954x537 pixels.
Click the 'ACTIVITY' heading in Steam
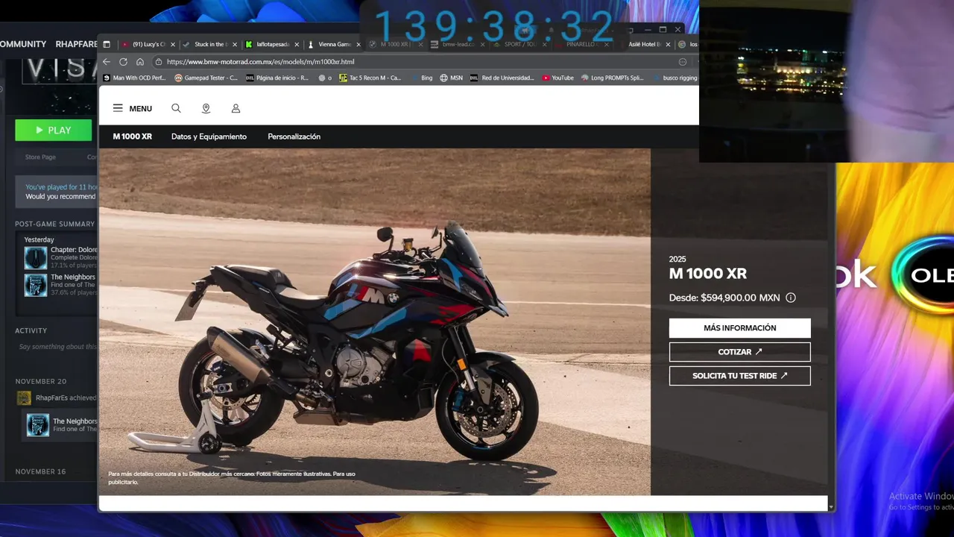[31, 330]
